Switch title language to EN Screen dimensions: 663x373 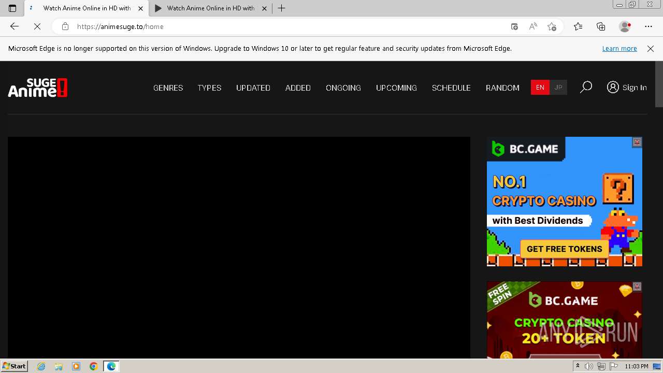pyautogui.click(x=540, y=88)
